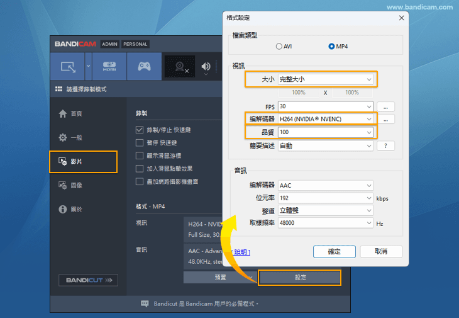
Task: Open the 簡要描述 profile dropdown
Action: [x=326, y=145]
